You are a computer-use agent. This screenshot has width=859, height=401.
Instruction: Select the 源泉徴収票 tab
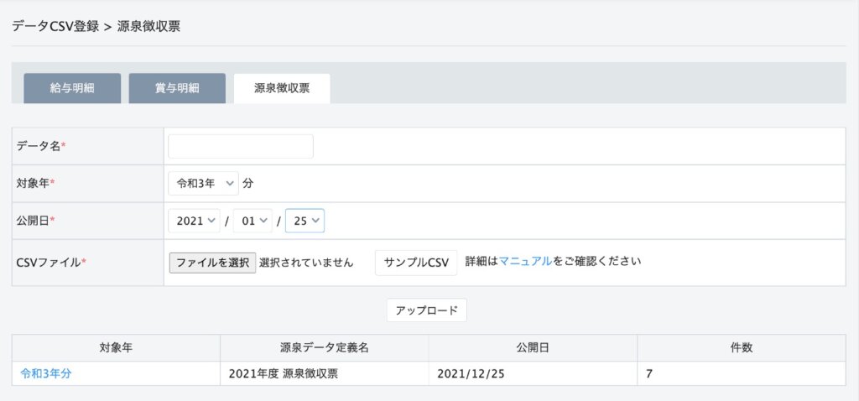click(x=282, y=88)
